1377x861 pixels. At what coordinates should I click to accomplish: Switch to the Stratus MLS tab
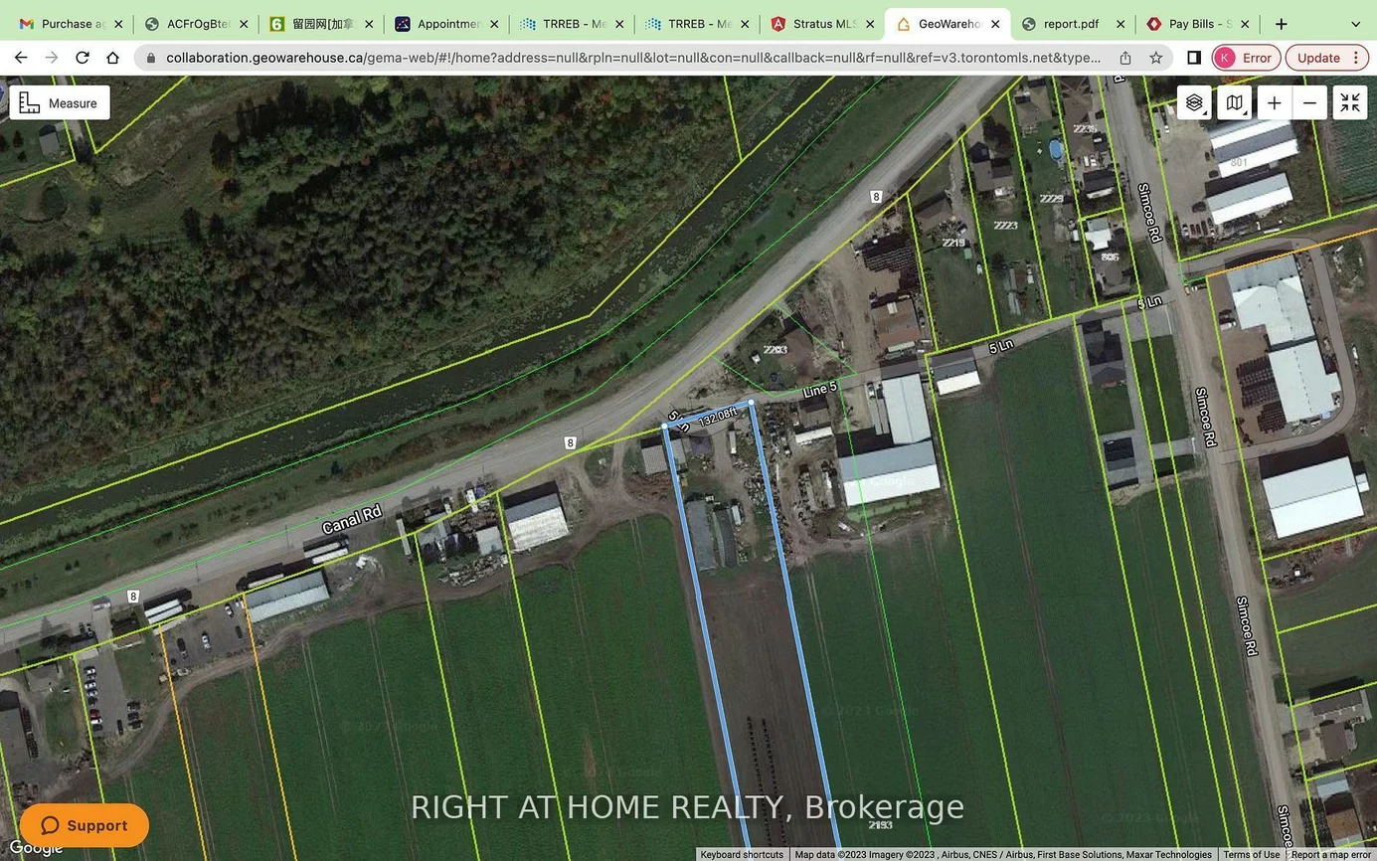[x=822, y=23]
